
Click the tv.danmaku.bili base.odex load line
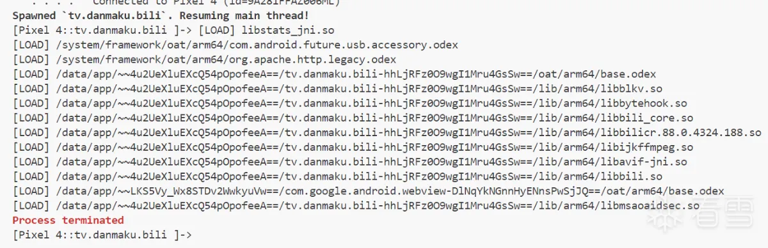coord(334,74)
